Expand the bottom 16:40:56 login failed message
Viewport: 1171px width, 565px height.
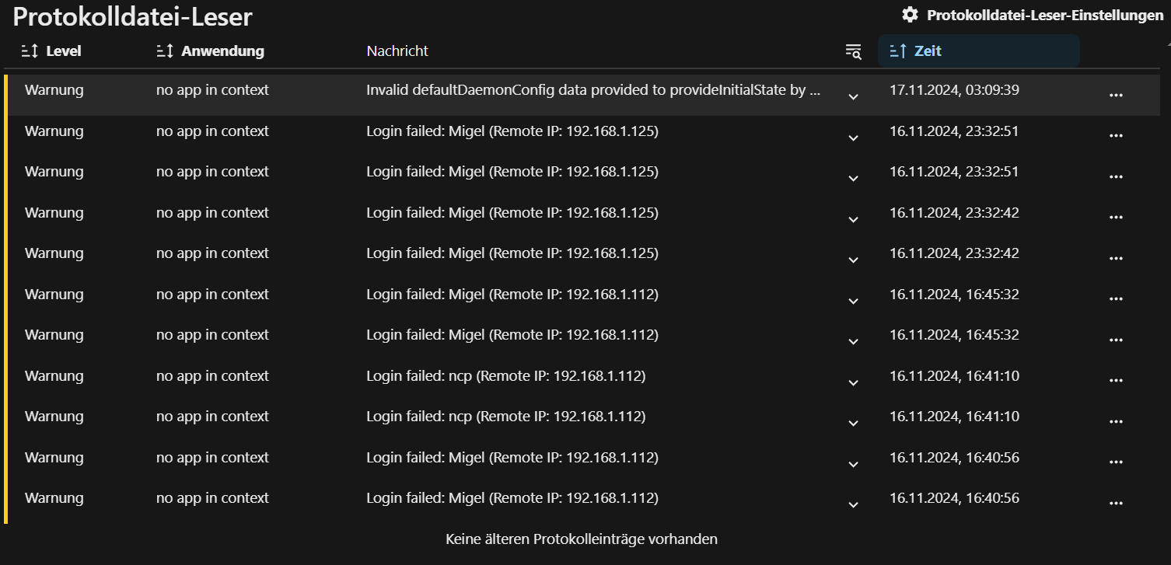[x=853, y=505]
